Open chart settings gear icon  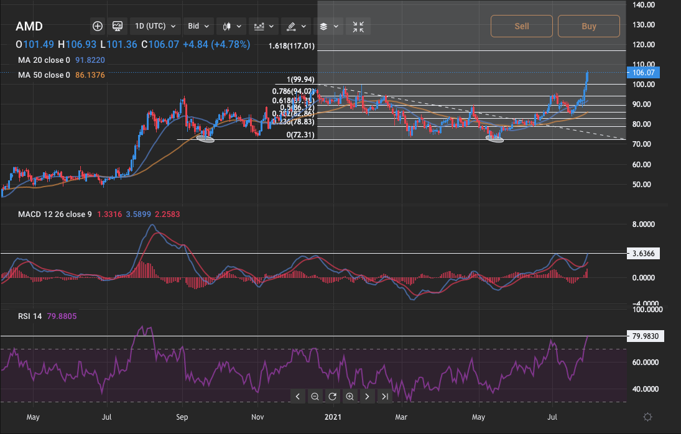click(x=647, y=417)
